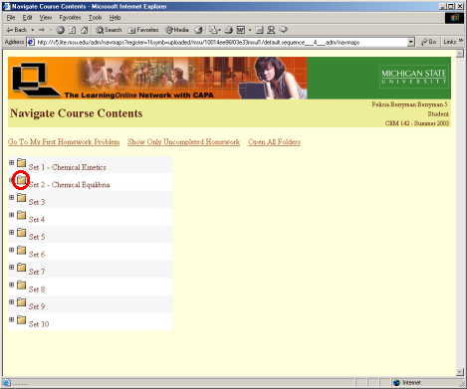Click Show Only Uncompleted Homework link
The height and width of the screenshot is (389, 467).
click(x=183, y=142)
